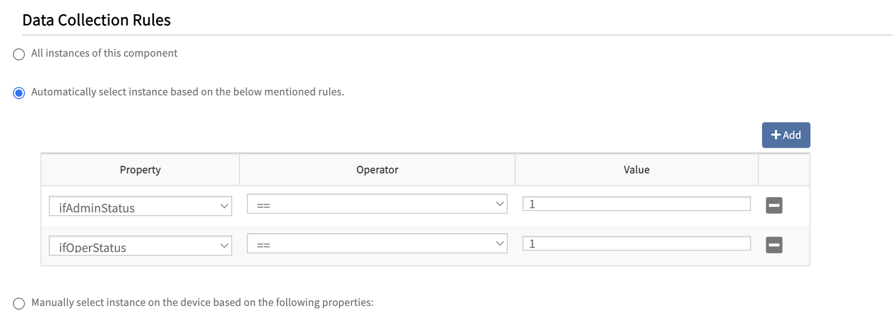
Task: Click the Value column header
Action: pyautogui.click(x=636, y=170)
